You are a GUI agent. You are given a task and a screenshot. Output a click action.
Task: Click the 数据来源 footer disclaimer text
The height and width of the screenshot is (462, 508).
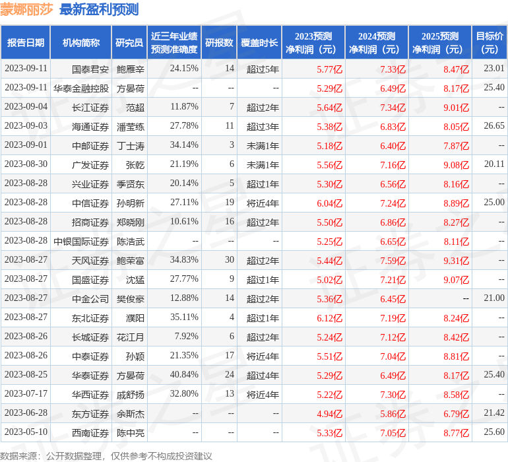coord(106,456)
